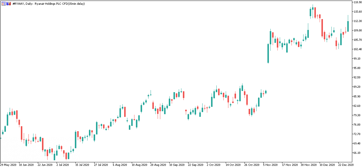Click the 102.40 price axis label
The image size is (364, 167).
(x=358, y=49)
